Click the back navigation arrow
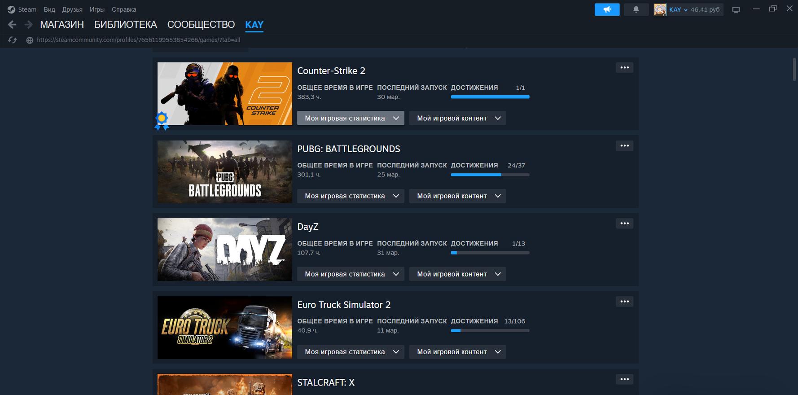This screenshot has height=395, width=798. [x=12, y=25]
